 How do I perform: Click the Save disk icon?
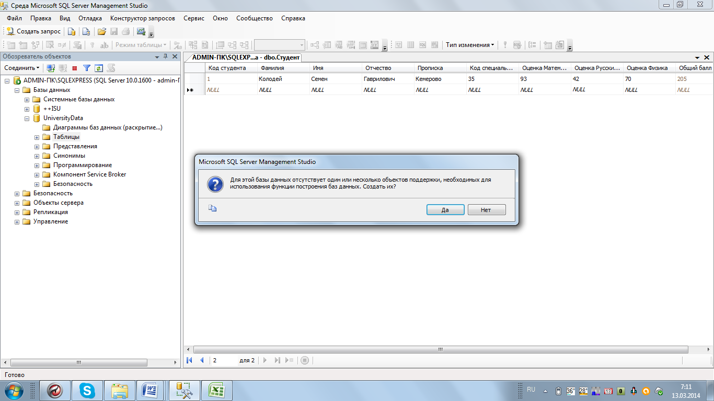[x=114, y=31]
